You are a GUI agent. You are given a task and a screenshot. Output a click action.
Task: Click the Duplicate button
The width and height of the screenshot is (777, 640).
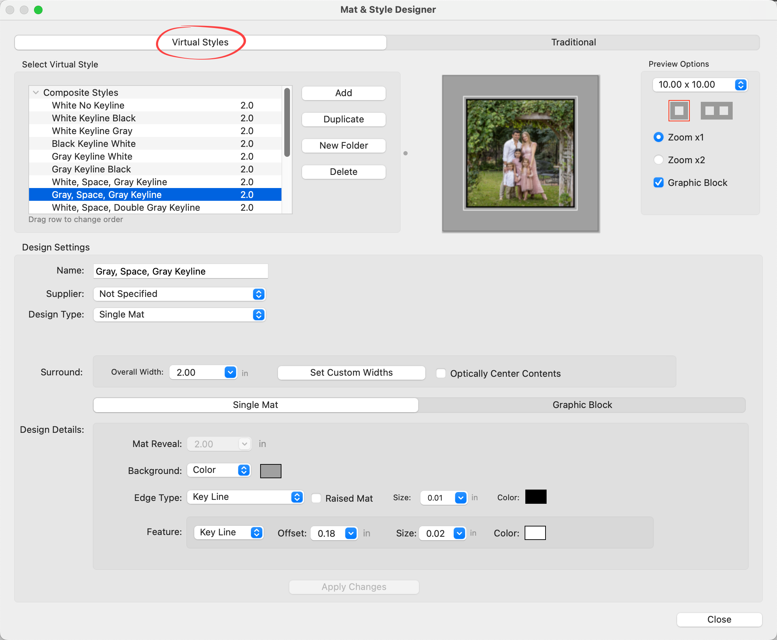343,119
